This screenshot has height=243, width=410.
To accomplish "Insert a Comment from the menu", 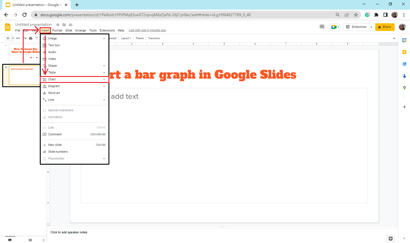I will 75,134.
